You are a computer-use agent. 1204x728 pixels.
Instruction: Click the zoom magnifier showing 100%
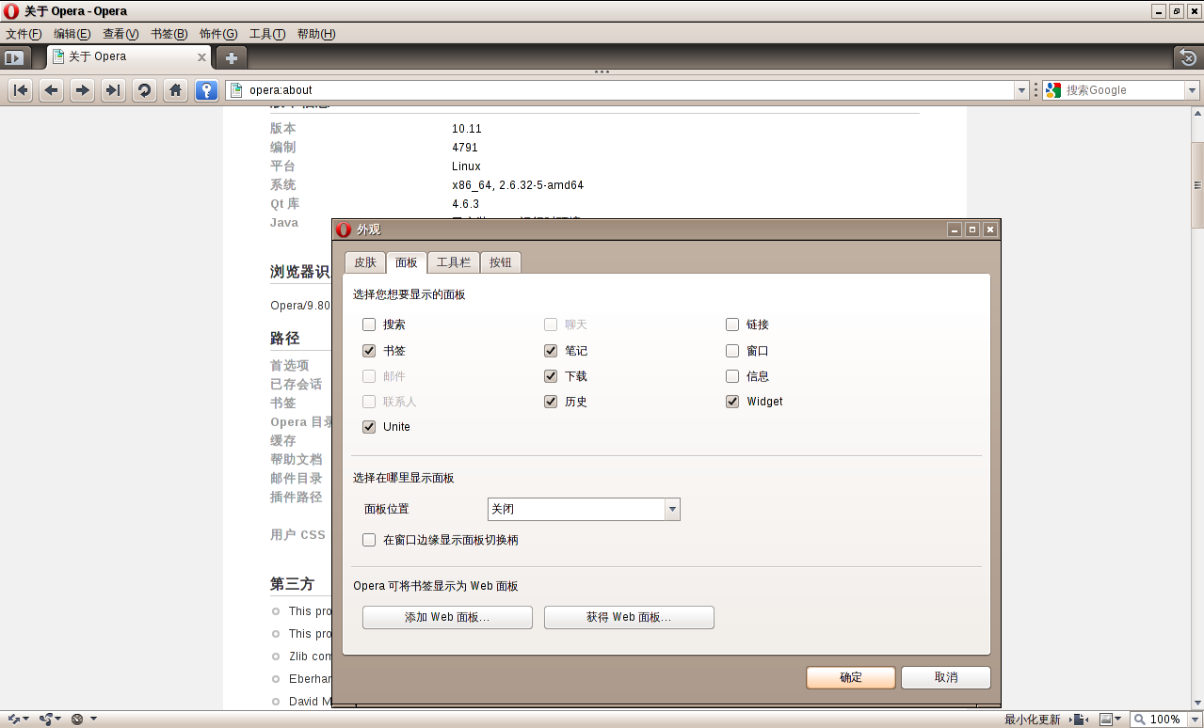tap(1139, 720)
